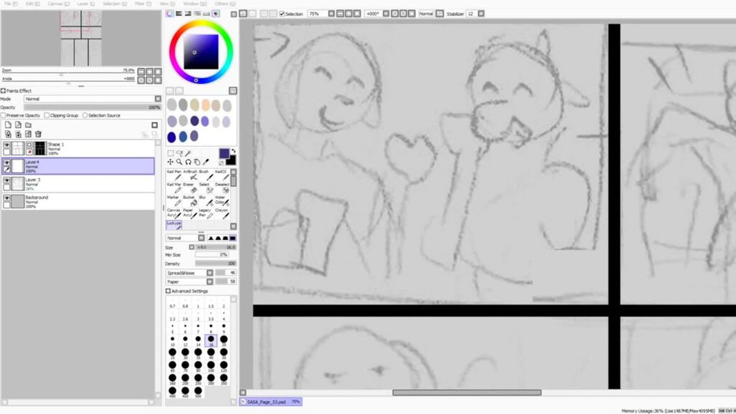The width and height of the screenshot is (736, 414).
Task: Open the Filter menu
Action: tap(143, 4)
